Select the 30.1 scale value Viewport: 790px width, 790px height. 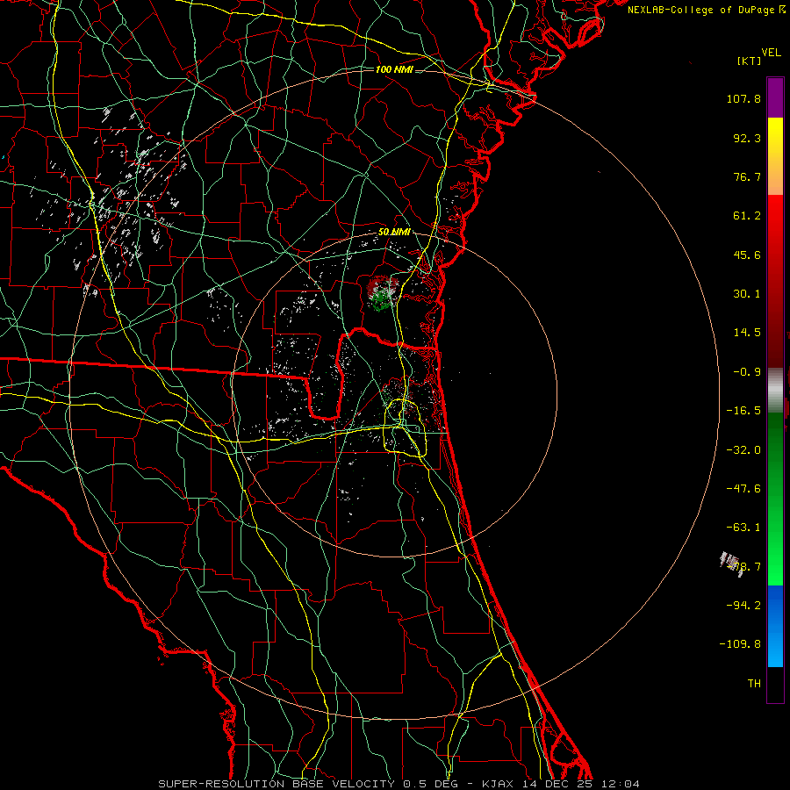coord(747,294)
